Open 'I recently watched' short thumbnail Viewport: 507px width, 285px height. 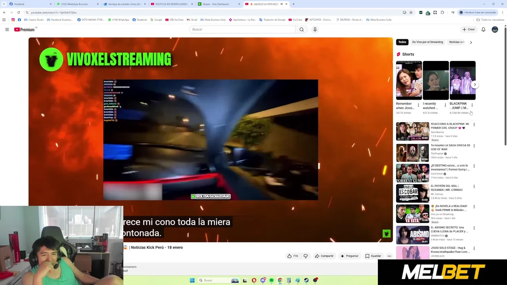[x=436, y=80]
